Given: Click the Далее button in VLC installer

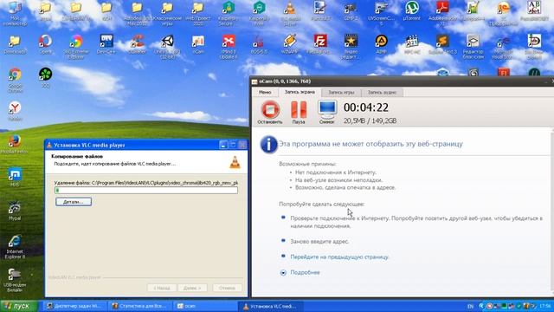Looking at the screenshot, I should point(192,288).
